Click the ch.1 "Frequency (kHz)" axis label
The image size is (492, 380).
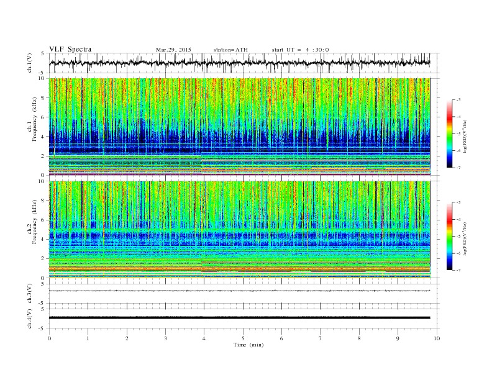click(34, 119)
